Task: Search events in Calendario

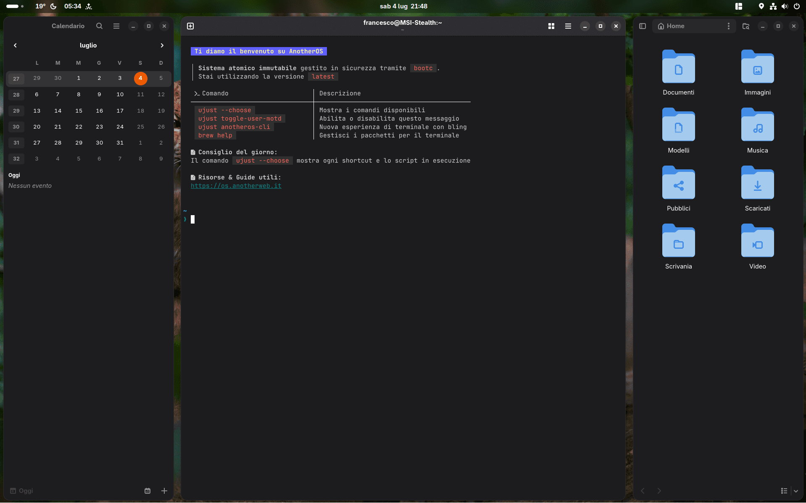Action: click(x=99, y=26)
